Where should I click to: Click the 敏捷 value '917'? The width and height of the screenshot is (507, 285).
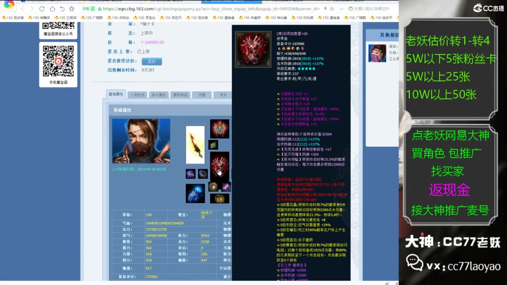[148, 268]
